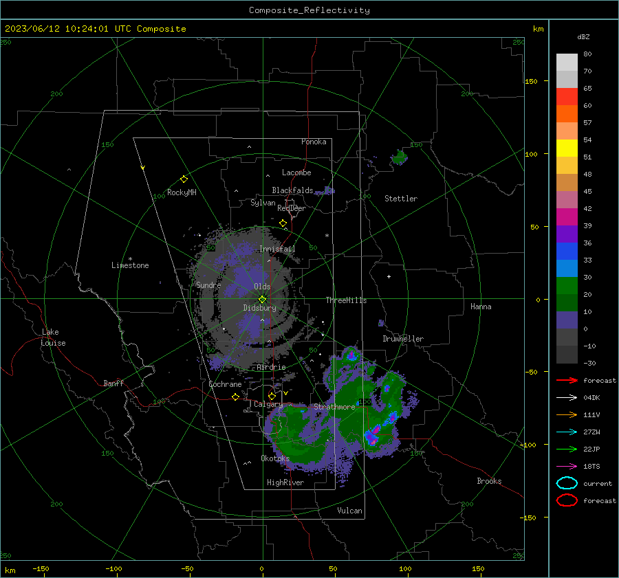This screenshot has width=619, height=578.
Task: Pick the magenta swatch in dBZ scale
Action: click(567, 217)
